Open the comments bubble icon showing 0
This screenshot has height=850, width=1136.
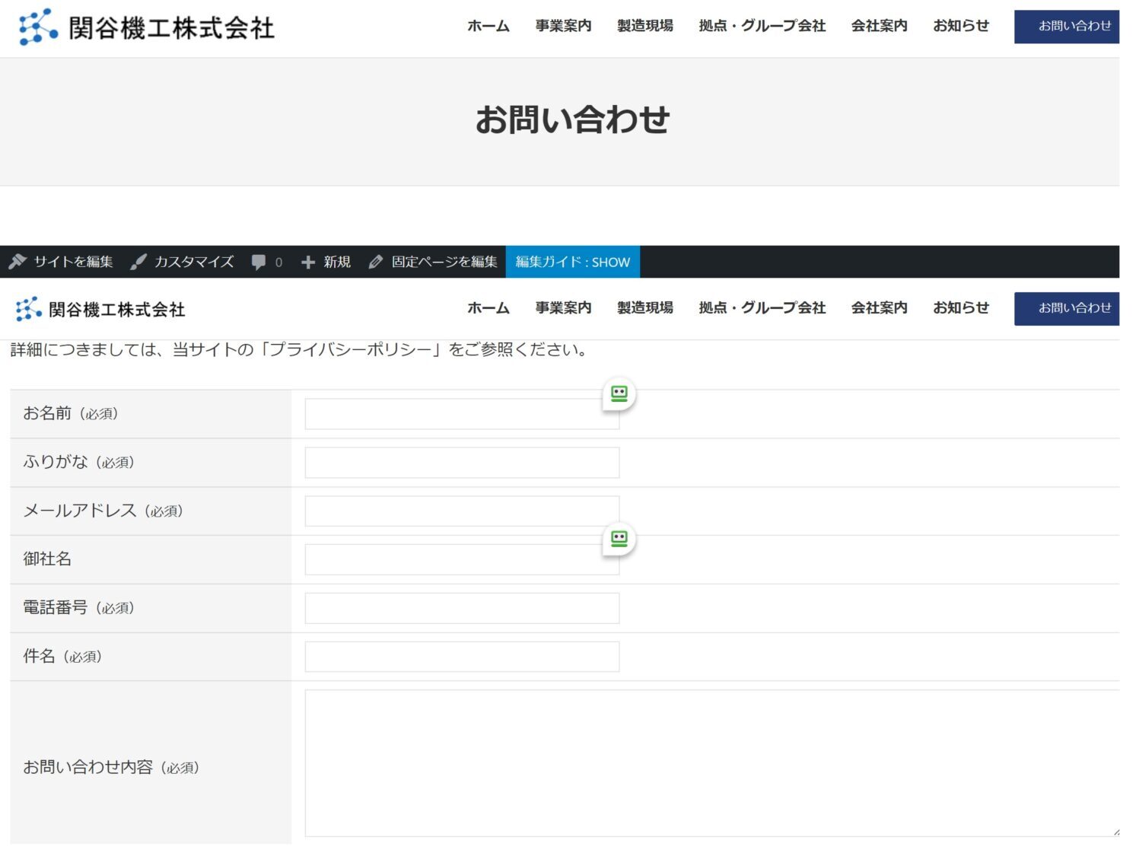click(259, 262)
